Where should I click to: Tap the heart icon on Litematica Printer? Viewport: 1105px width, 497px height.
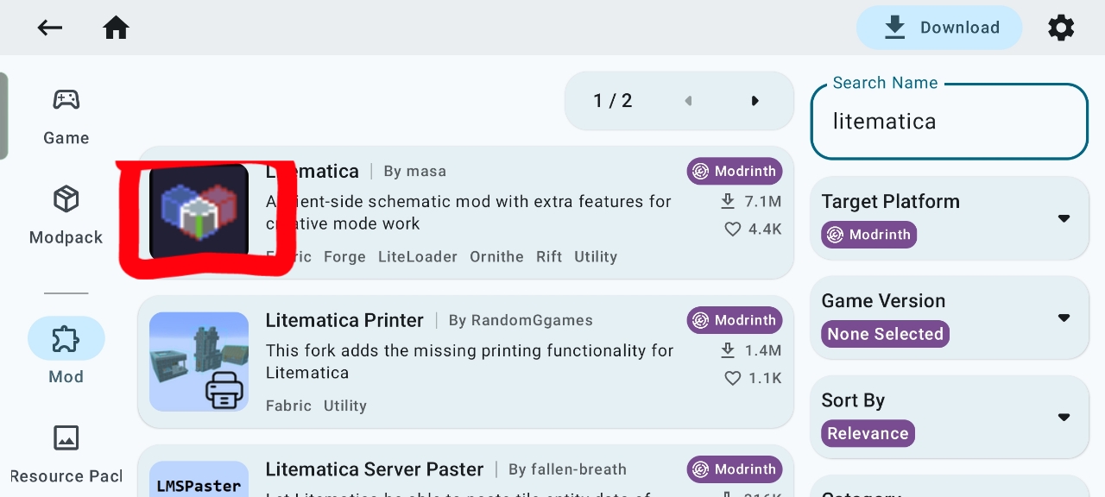coord(733,378)
